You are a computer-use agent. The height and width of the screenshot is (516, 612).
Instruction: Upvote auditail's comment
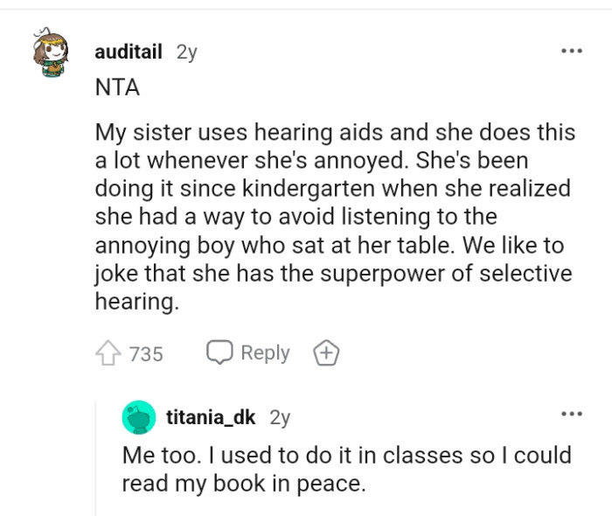click(108, 353)
